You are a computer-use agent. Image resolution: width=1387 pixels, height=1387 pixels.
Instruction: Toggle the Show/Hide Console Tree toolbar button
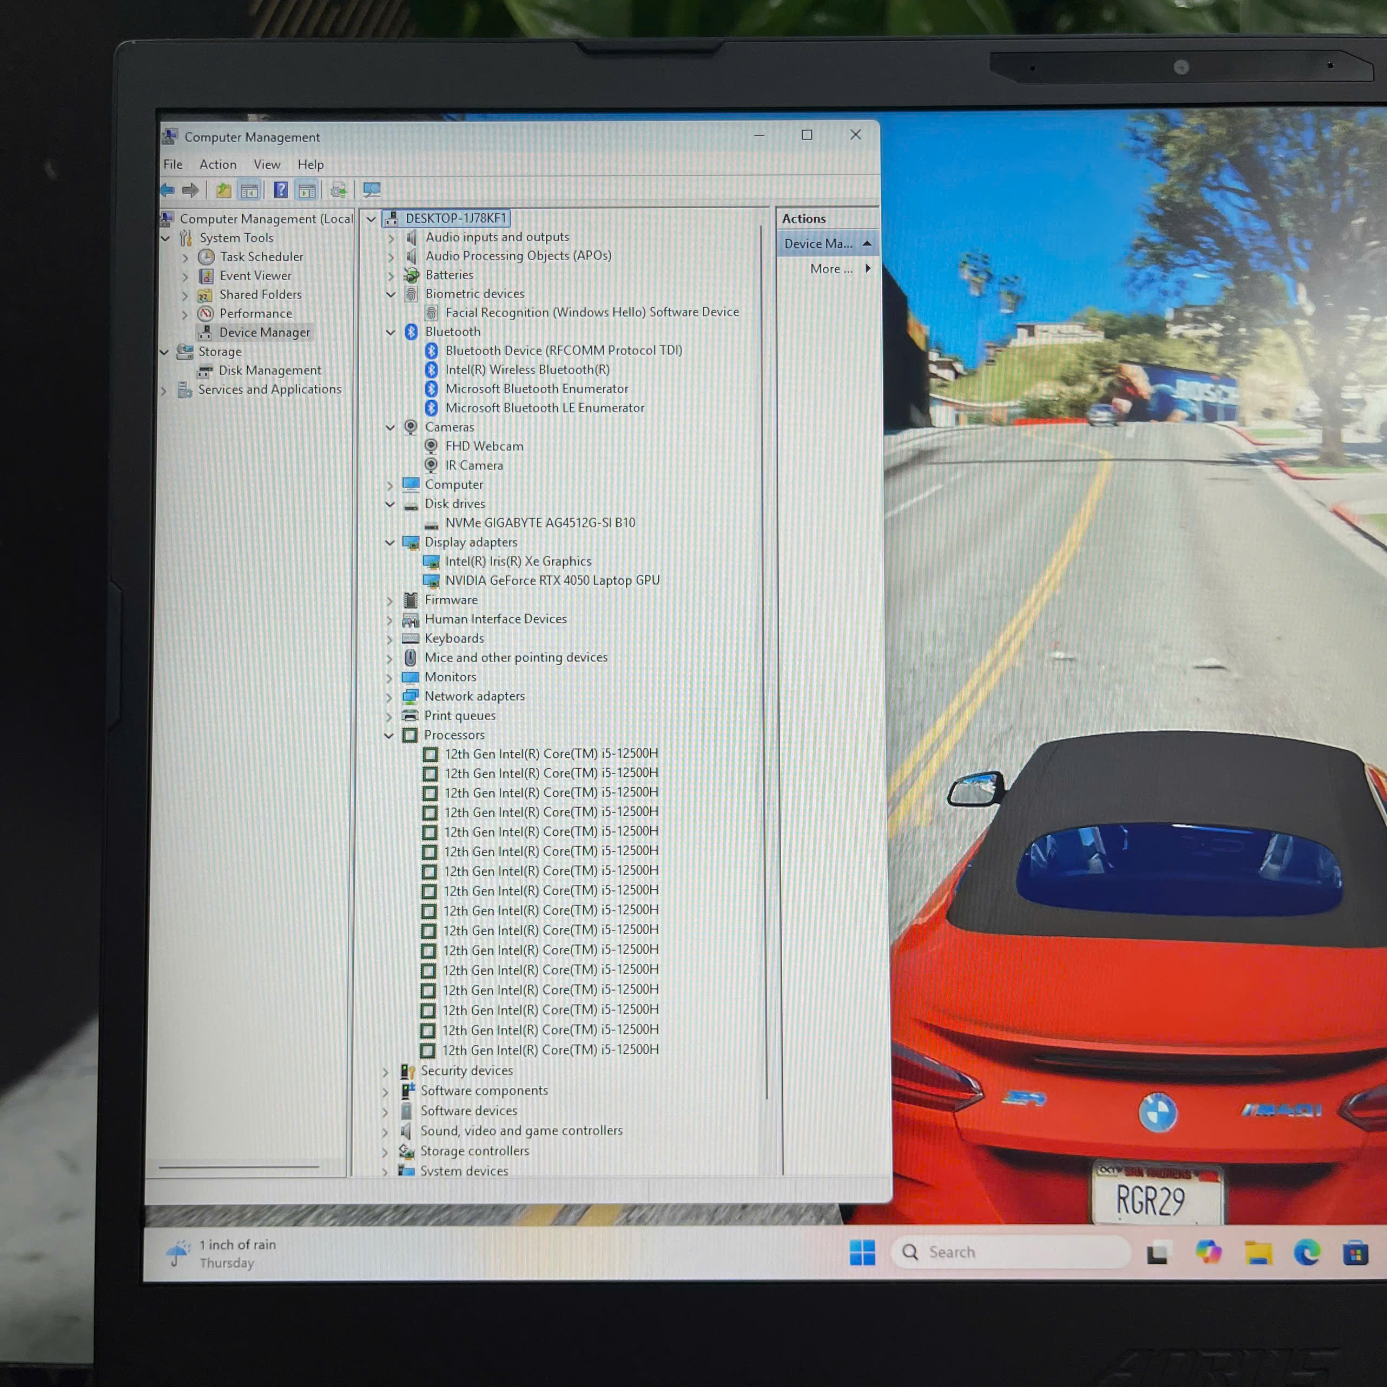tap(249, 190)
